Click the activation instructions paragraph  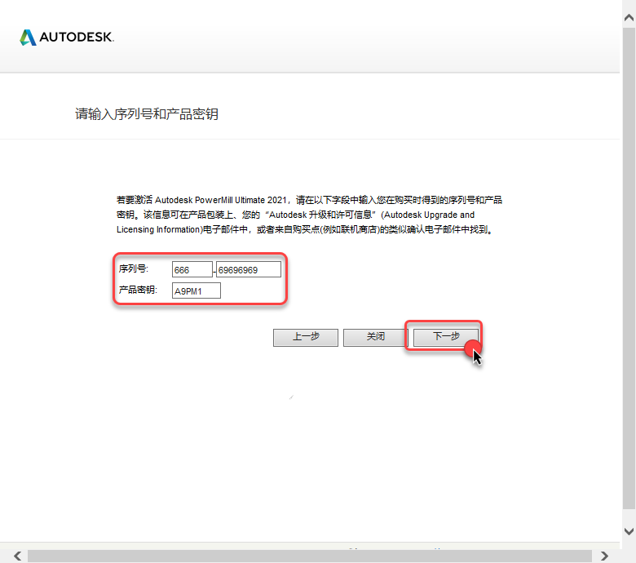tap(309, 215)
